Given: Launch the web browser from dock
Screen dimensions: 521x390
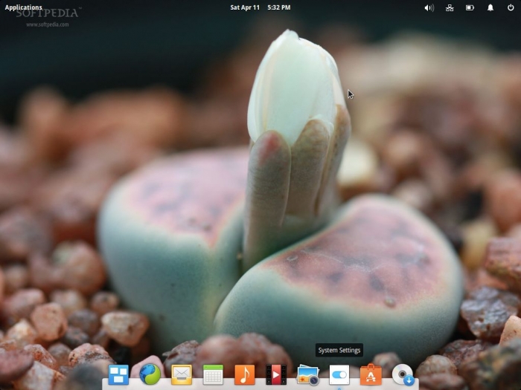Looking at the screenshot, I should point(150,374).
